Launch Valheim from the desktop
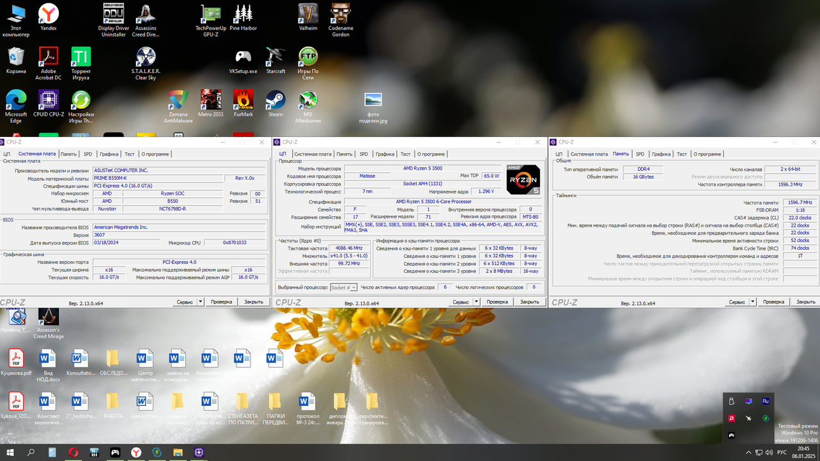Image resolution: width=820 pixels, height=461 pixels. (x=308, y=18)
